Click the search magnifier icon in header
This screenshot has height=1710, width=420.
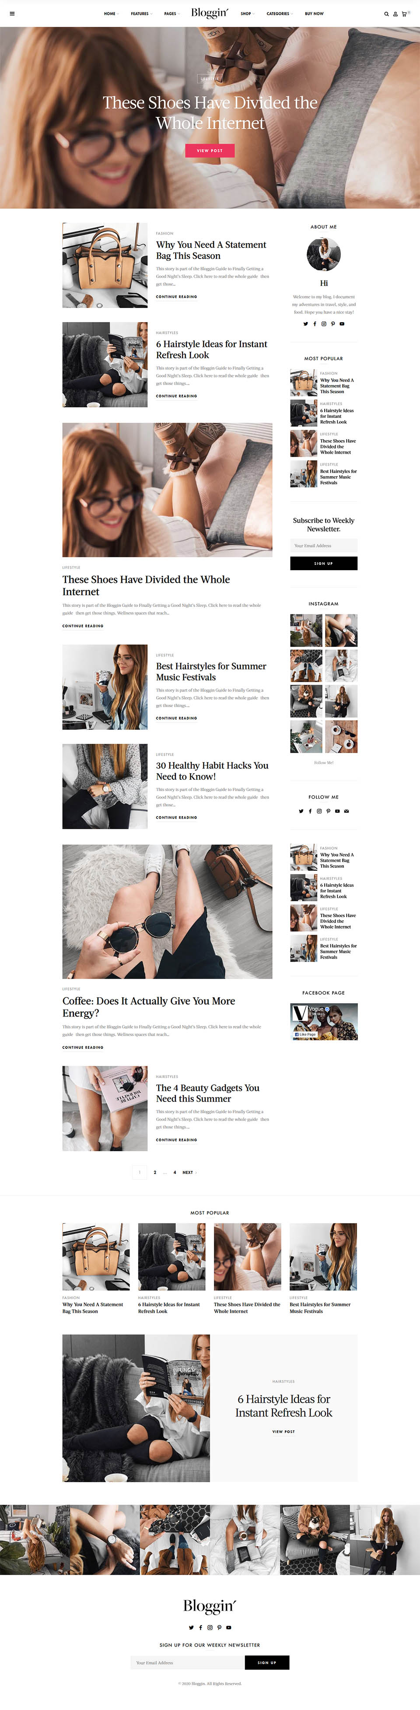(387, 13)
